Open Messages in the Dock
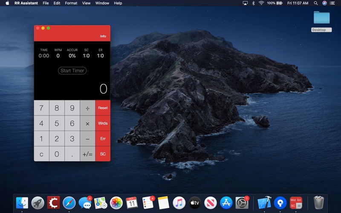The width and height of the screenshot is (341, 213). [x=85, y=203]
